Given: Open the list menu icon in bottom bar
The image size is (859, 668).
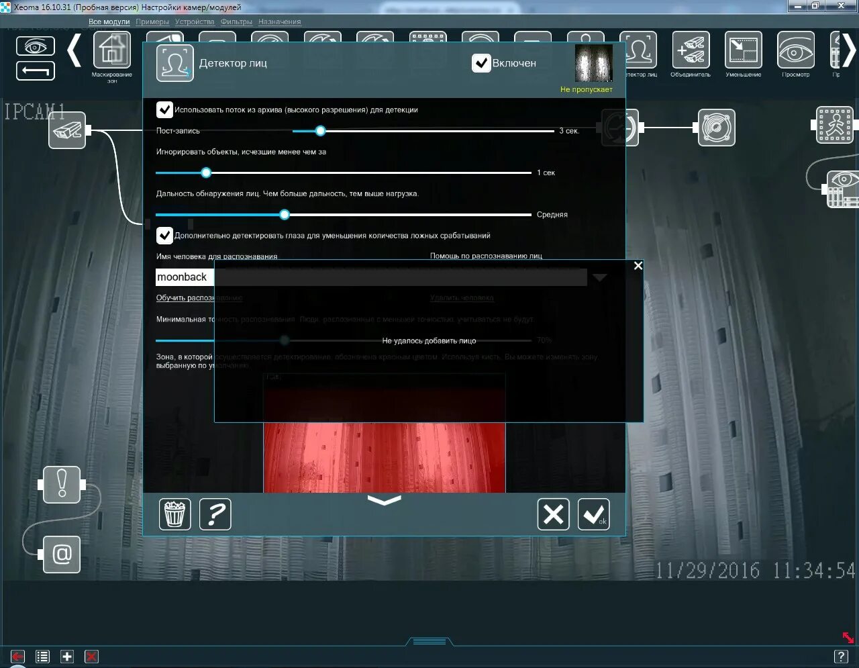Looking at the screenshot, I should click(42, 657).
